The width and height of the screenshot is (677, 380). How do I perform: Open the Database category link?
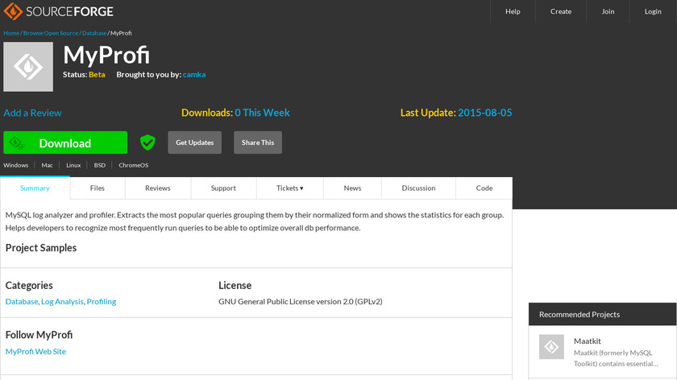(22, 301)
